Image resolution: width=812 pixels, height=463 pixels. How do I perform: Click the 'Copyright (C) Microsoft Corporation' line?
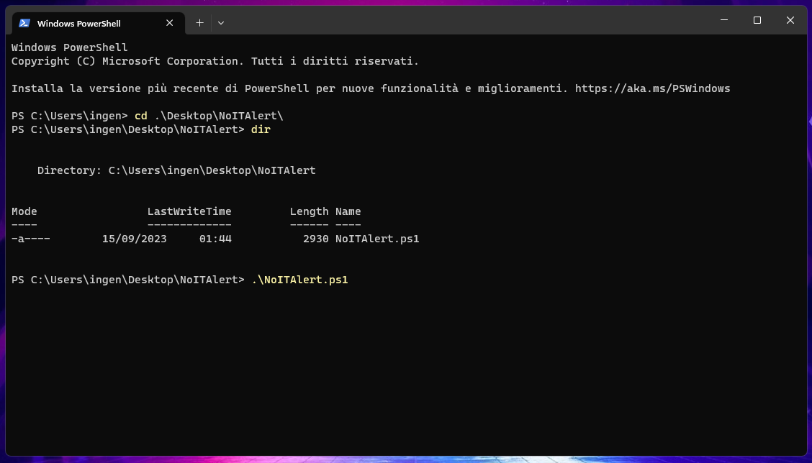point(215,61)
